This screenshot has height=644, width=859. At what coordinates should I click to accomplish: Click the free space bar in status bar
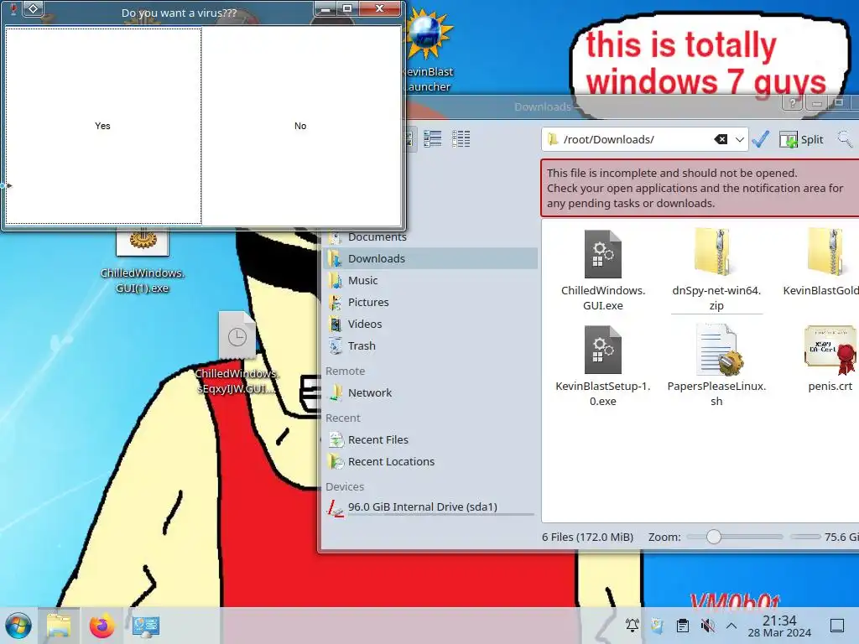(x=805, y=537)
